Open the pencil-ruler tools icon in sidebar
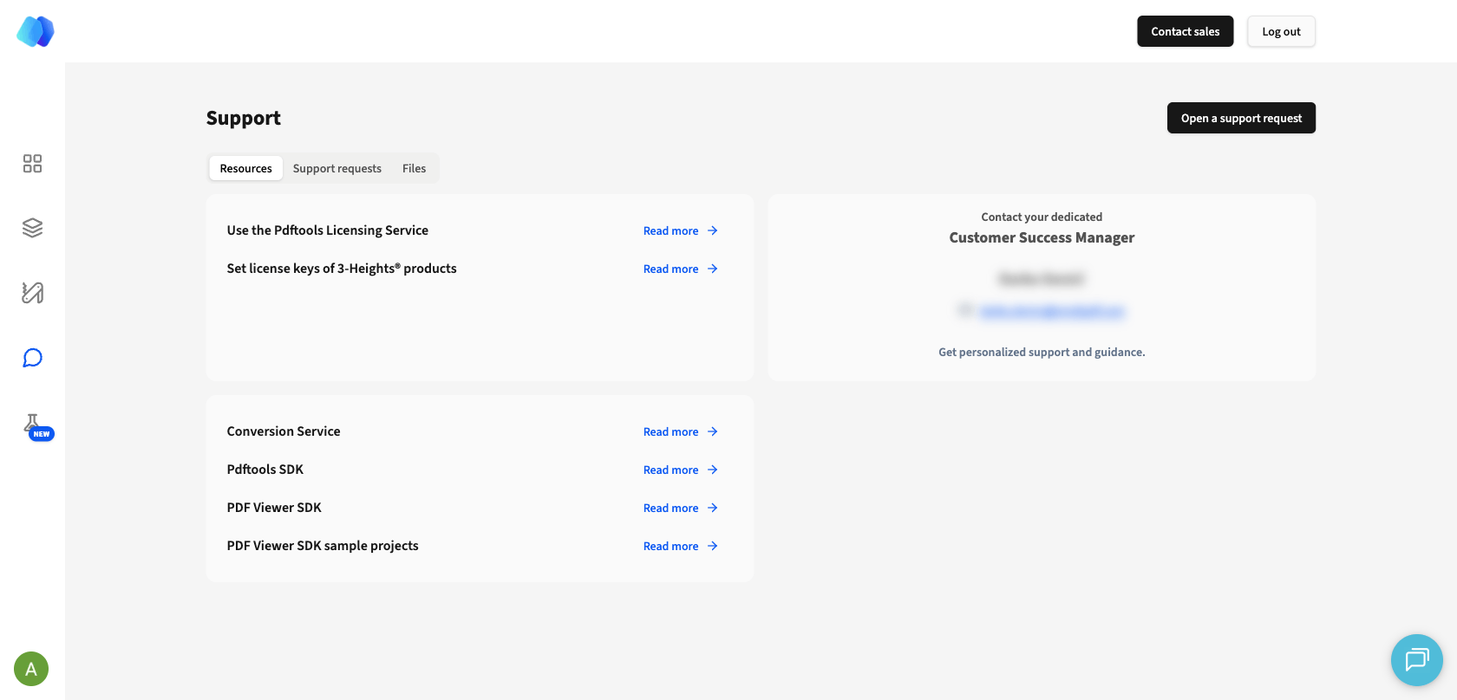Viewport: 1457px width, 700px height. click(32, 293)
